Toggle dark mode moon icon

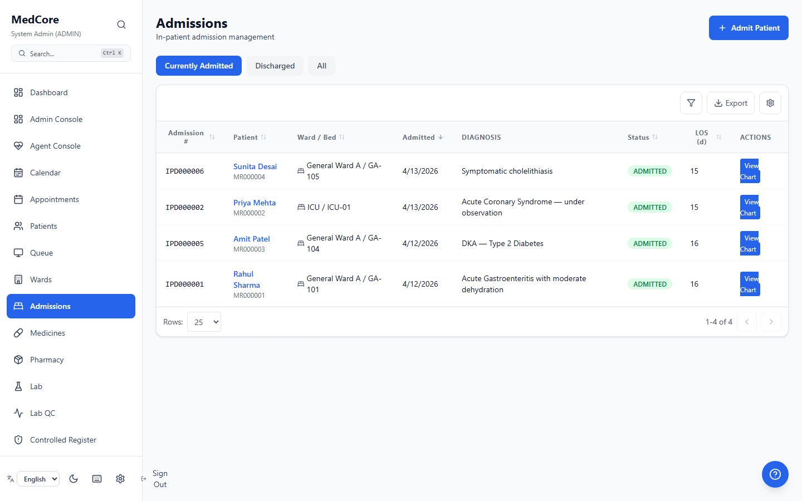point(74,479)
